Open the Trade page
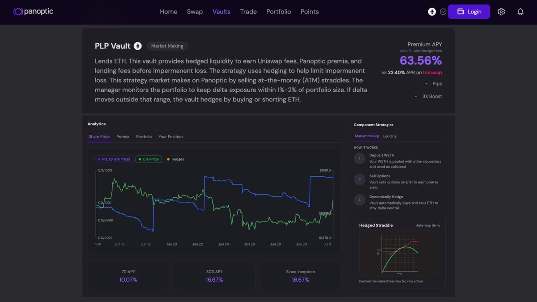Screen dimensions: 537x302 (248, 12)
